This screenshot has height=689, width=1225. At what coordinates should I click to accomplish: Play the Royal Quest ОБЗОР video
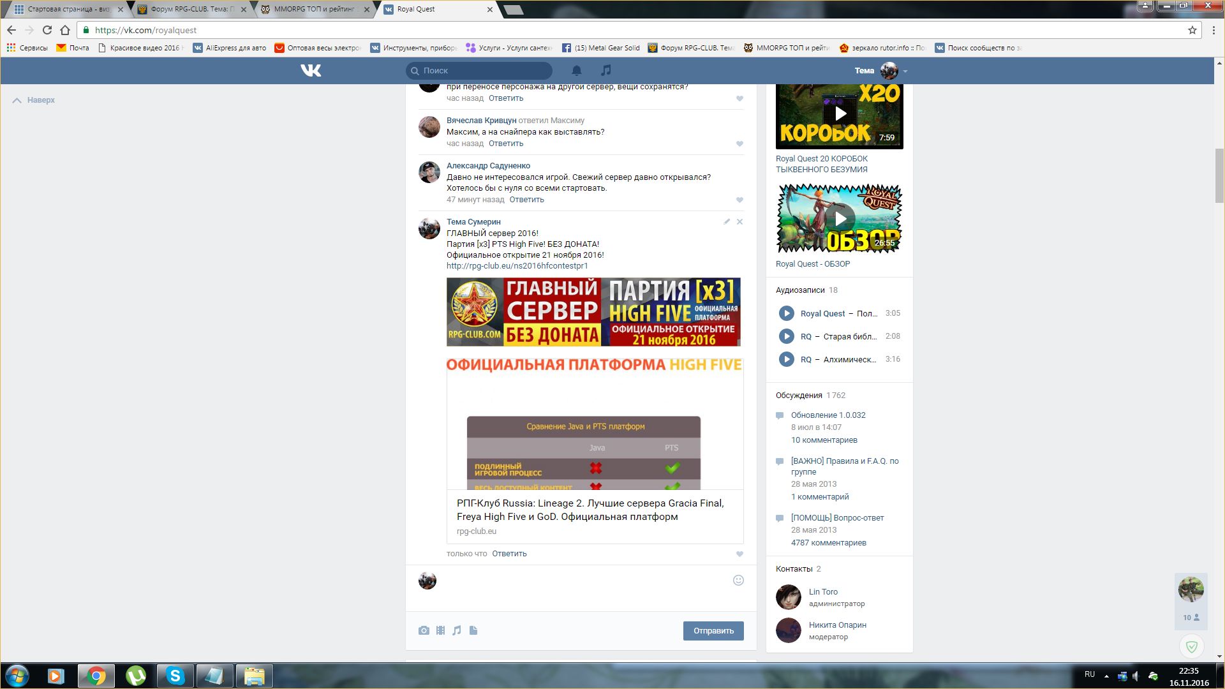click(840, 219)
